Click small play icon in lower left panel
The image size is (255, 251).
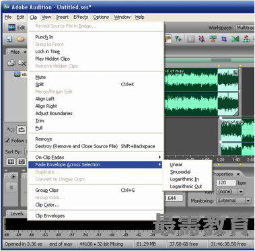(x=13, y=176)
